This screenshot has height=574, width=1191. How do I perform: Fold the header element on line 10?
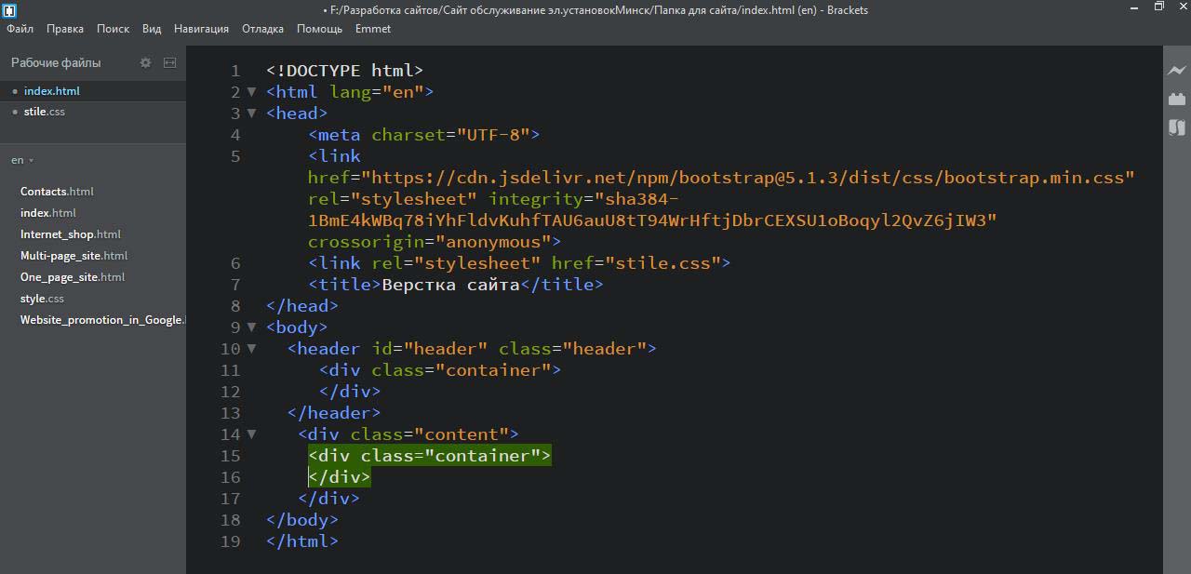251,349
